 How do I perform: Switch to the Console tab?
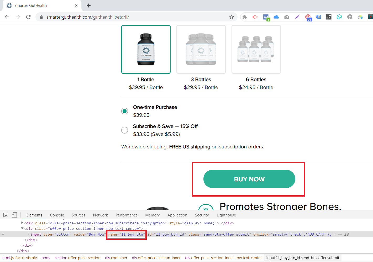[x=57, y=215]
